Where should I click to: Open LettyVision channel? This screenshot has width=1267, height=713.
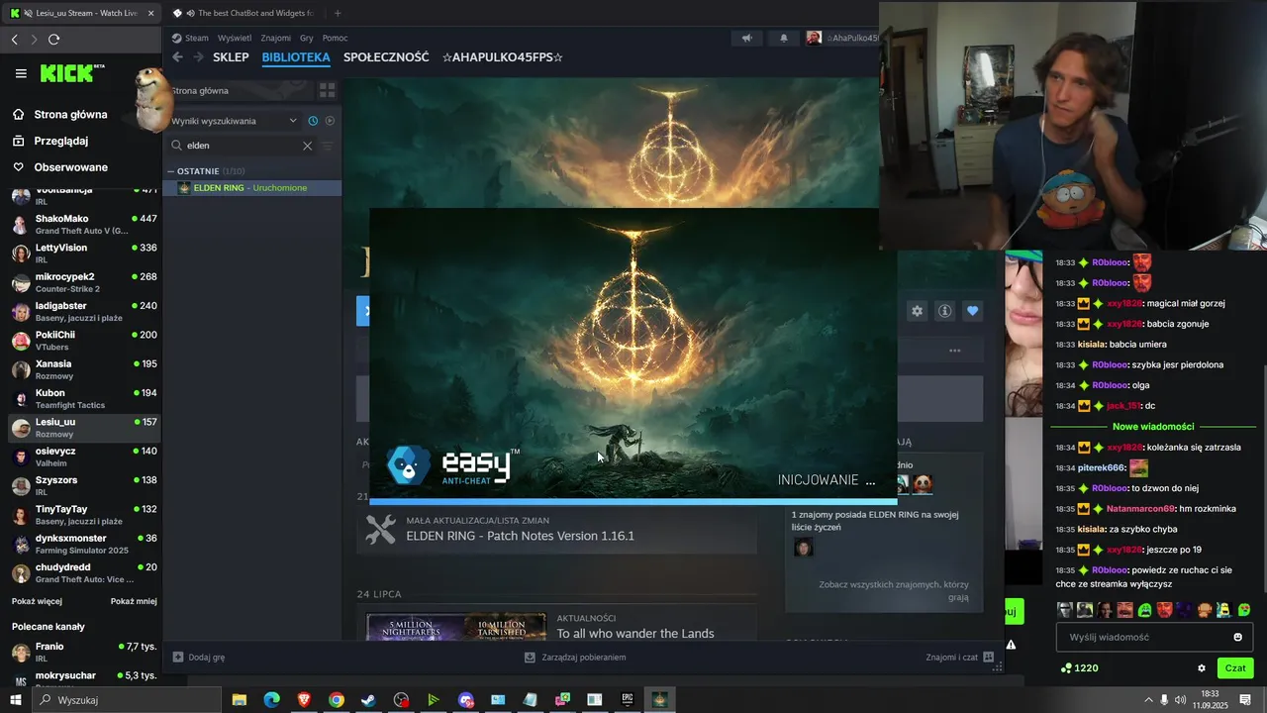[83, 253]
